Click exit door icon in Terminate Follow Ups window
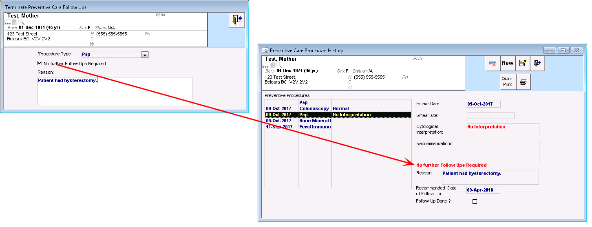Image resolution: width=592 pixels, height=227 pixels. click(x=236, y=20)
